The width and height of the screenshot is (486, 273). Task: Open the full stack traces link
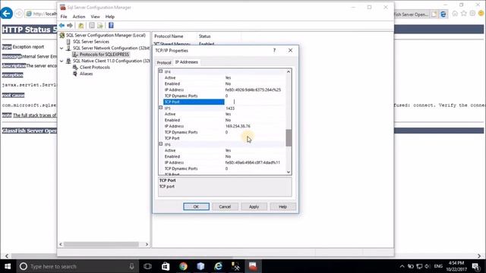click(35, 115)
